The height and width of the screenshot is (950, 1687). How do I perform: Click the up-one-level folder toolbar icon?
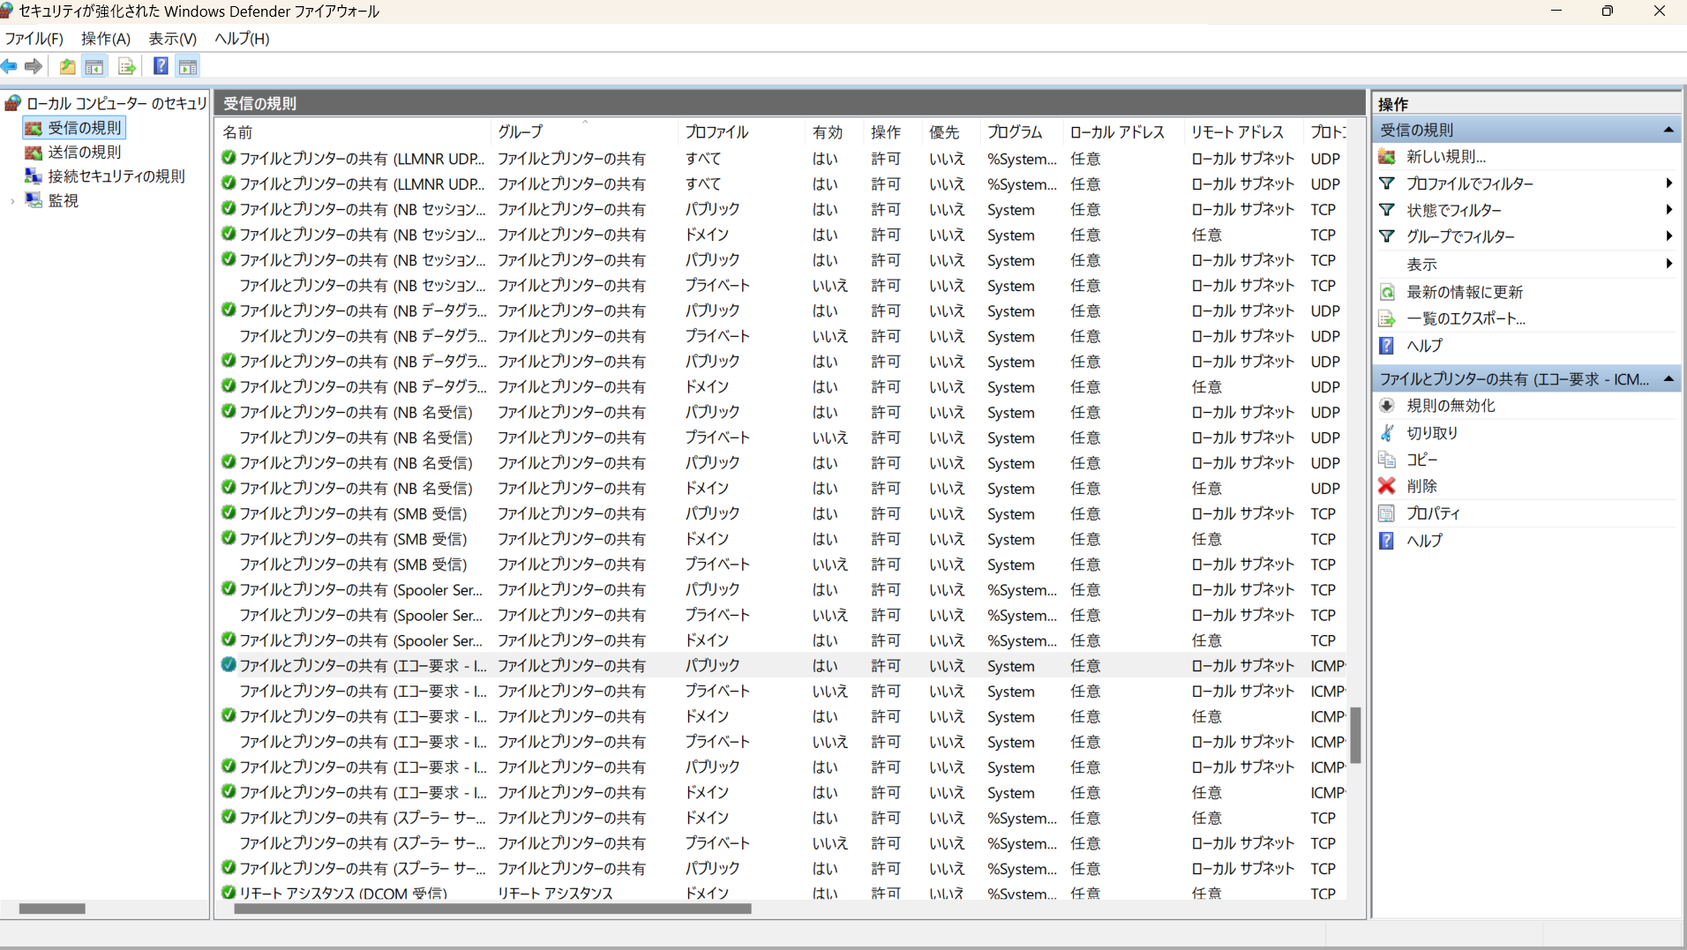(67, 66)
